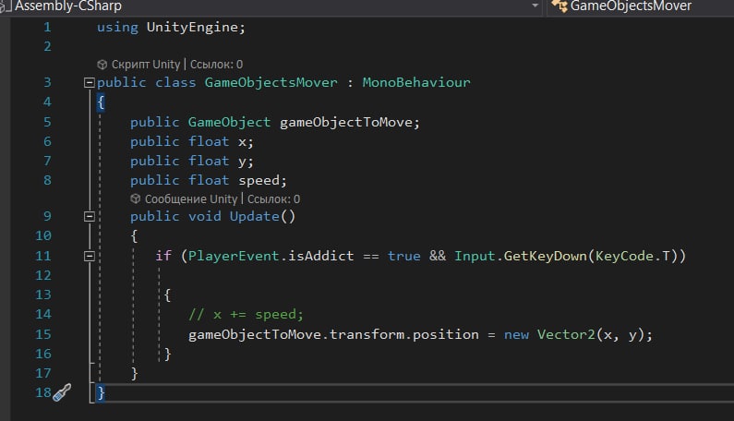This screenshot has height=421, width=734.
Task: Click the 'true' keyword on line 11
Action: pos(403,256)
